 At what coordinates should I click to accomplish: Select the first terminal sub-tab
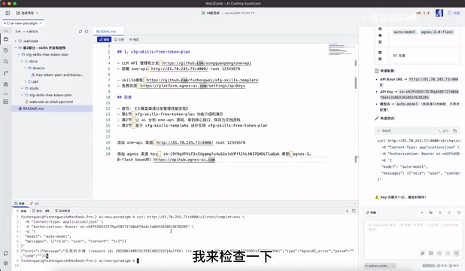[22, 211]
